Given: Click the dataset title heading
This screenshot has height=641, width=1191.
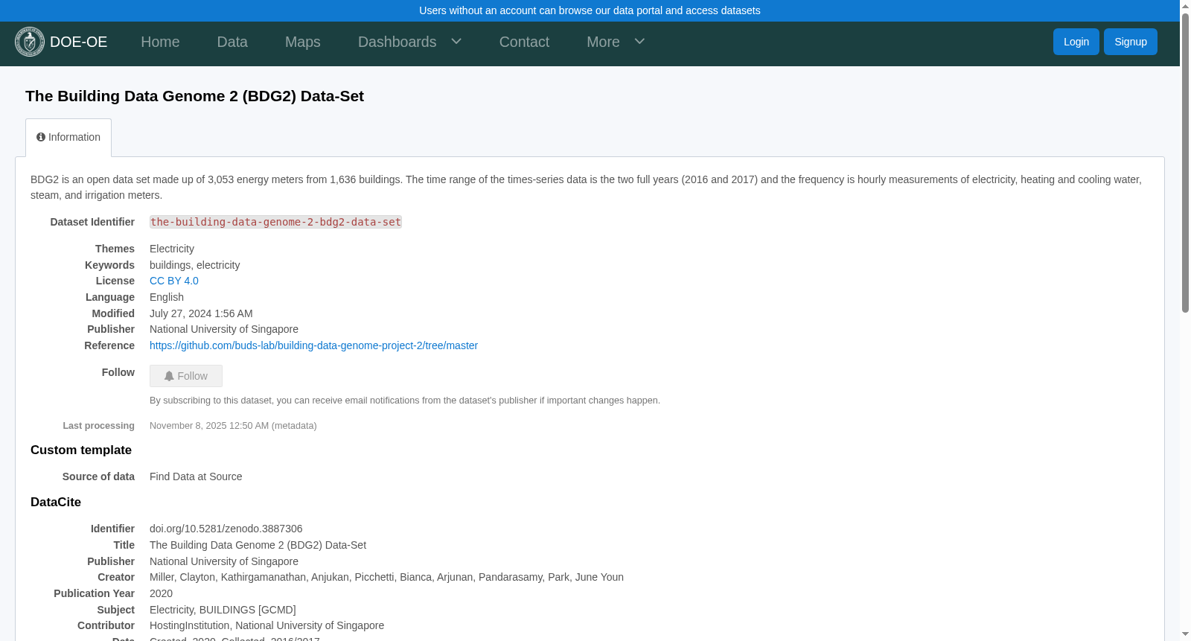Looking at the screenshot, I should click(x=194, y=96).
